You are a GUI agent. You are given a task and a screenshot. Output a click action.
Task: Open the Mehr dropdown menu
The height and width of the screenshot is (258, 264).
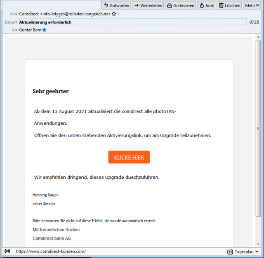[x=252, y=5]
